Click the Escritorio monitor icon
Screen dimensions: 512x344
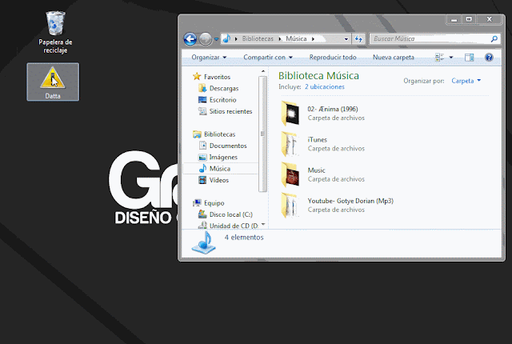click(202, 99)
